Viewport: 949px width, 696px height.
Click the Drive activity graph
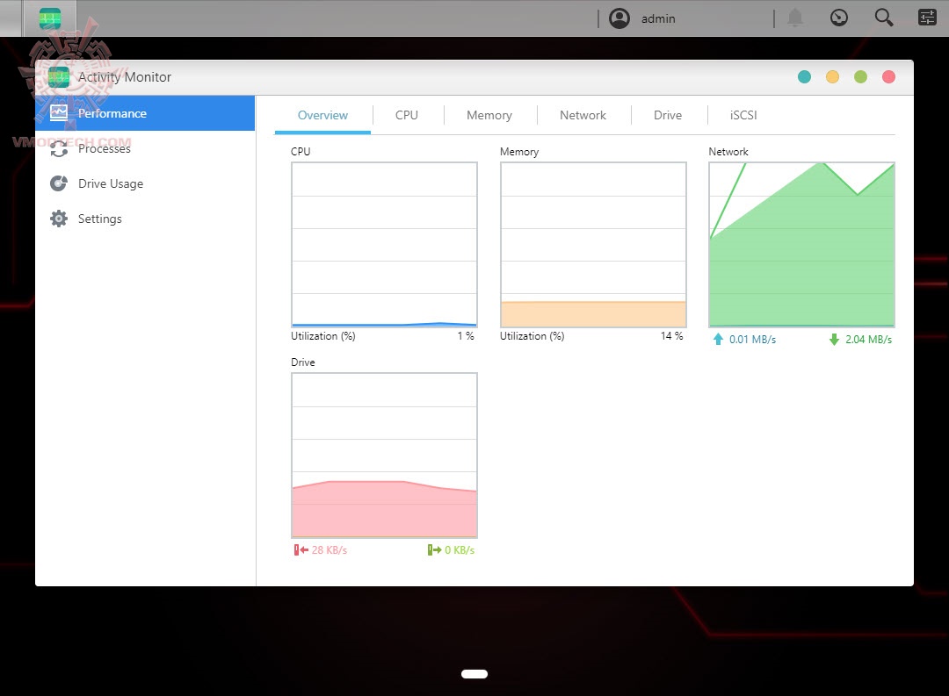tap(384, 455)
